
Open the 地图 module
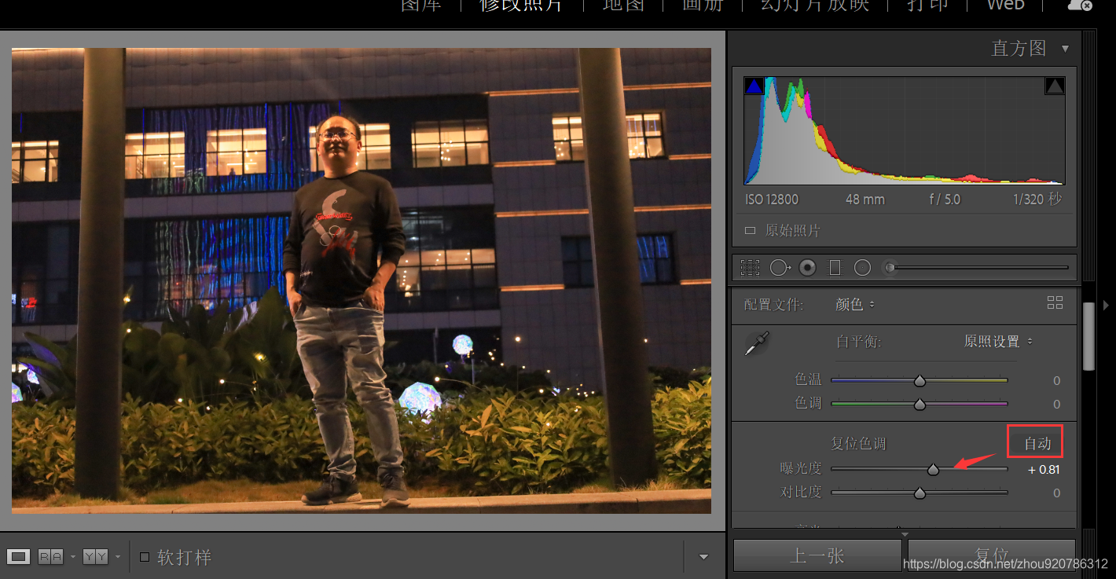[x=623, y=5]
